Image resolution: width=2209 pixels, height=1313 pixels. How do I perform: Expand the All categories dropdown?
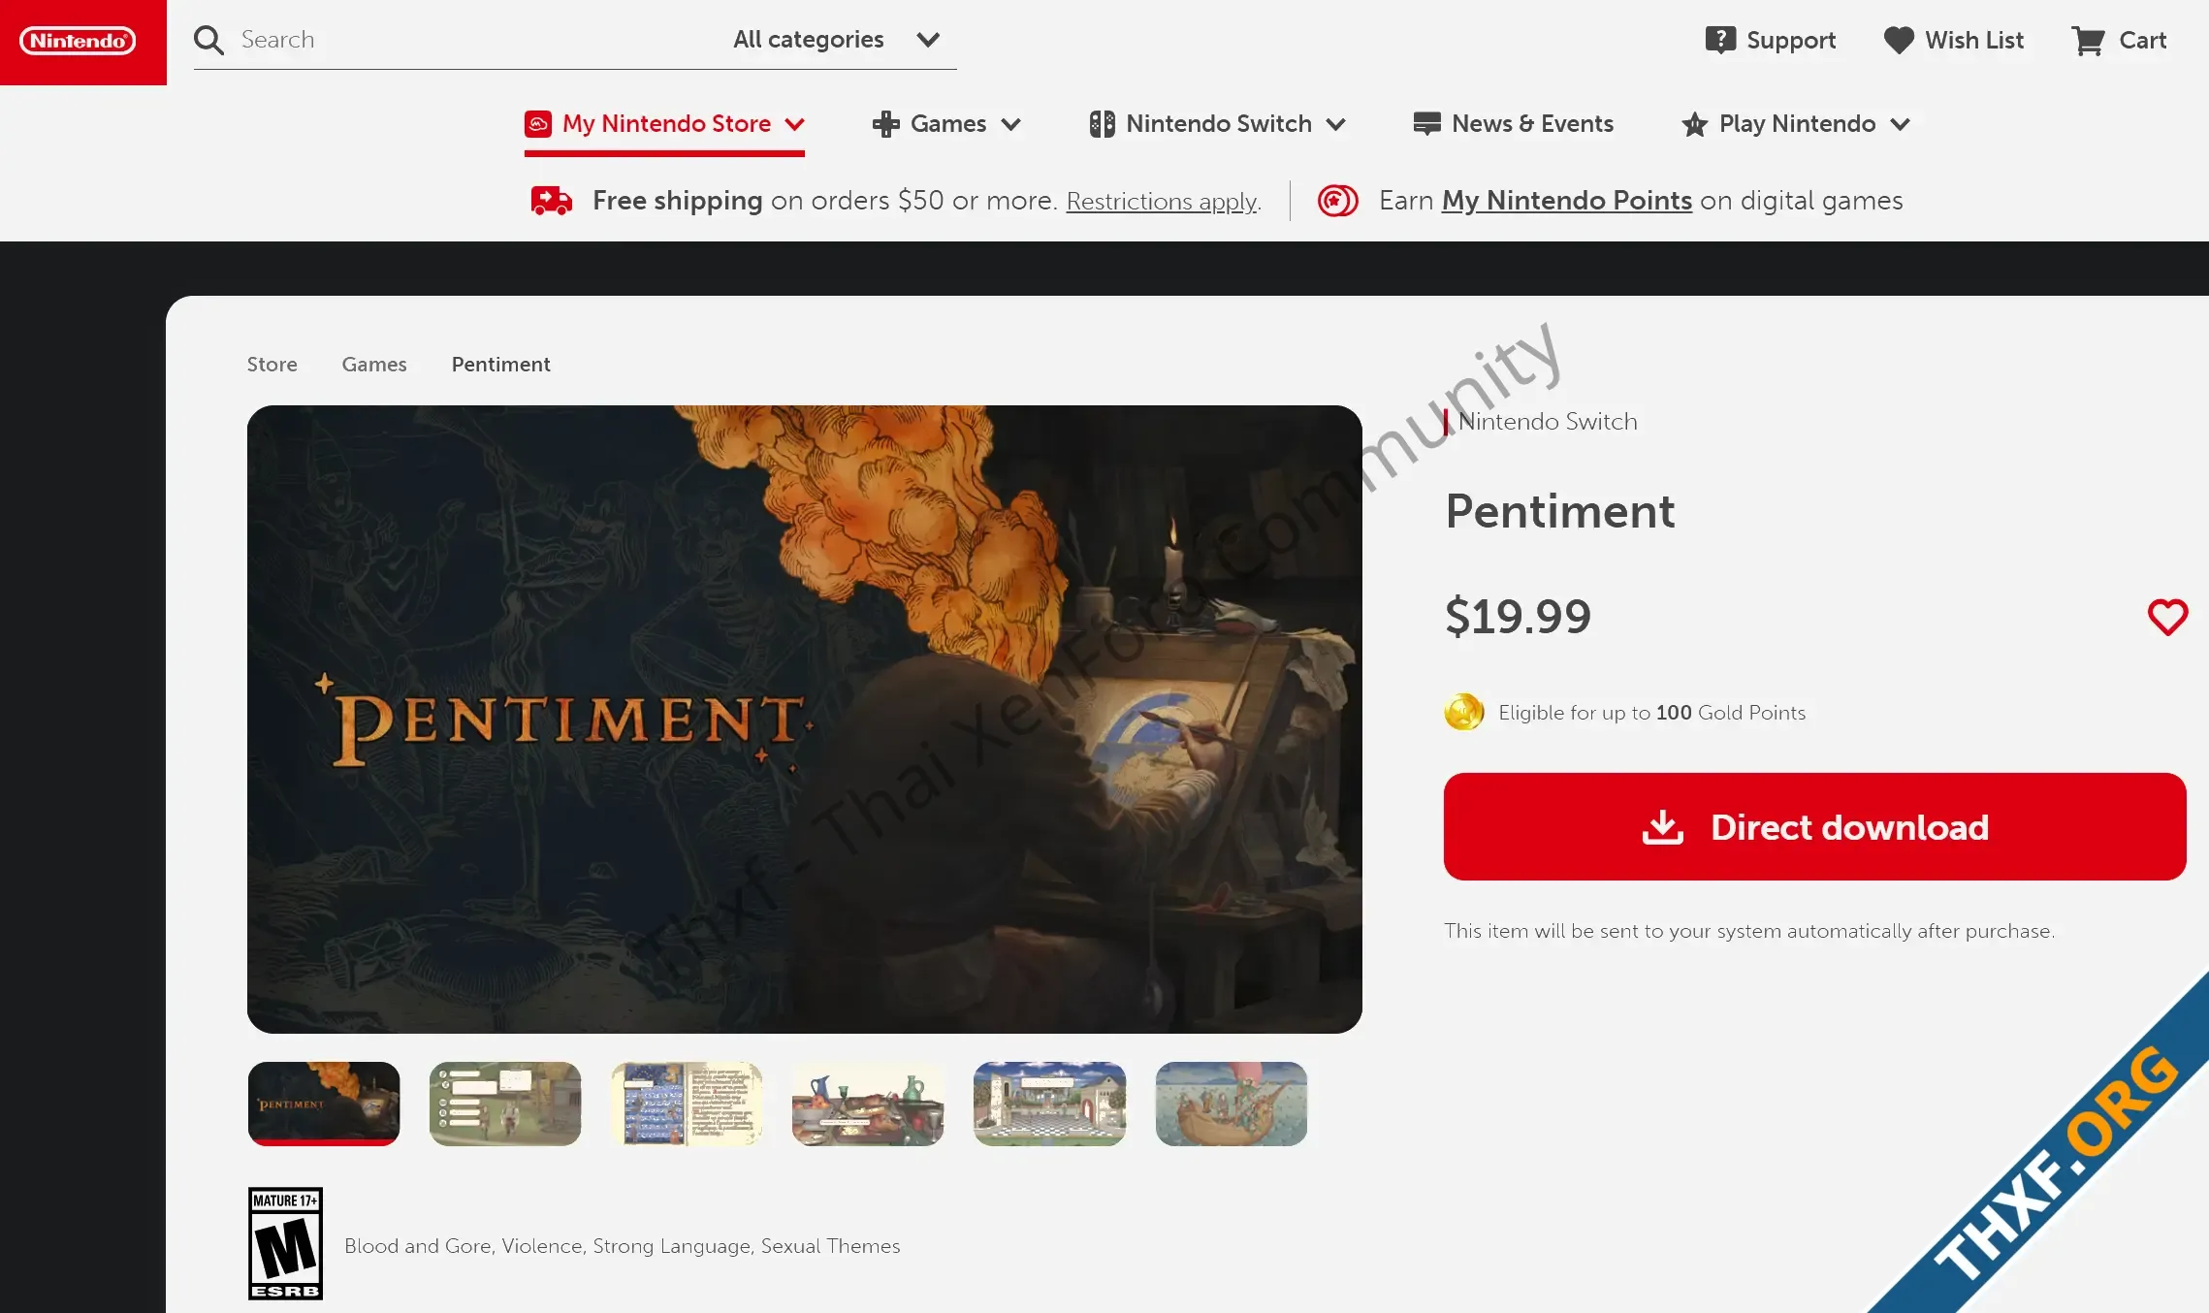836,40
